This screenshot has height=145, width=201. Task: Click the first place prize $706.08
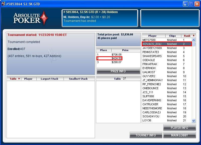(x=117, y=55)
